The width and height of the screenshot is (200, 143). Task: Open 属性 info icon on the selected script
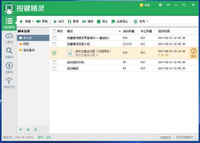click(x=194, y=51)
